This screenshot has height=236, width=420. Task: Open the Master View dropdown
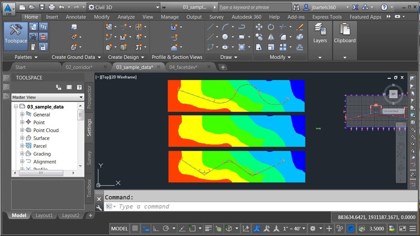[x=48, y=97]
